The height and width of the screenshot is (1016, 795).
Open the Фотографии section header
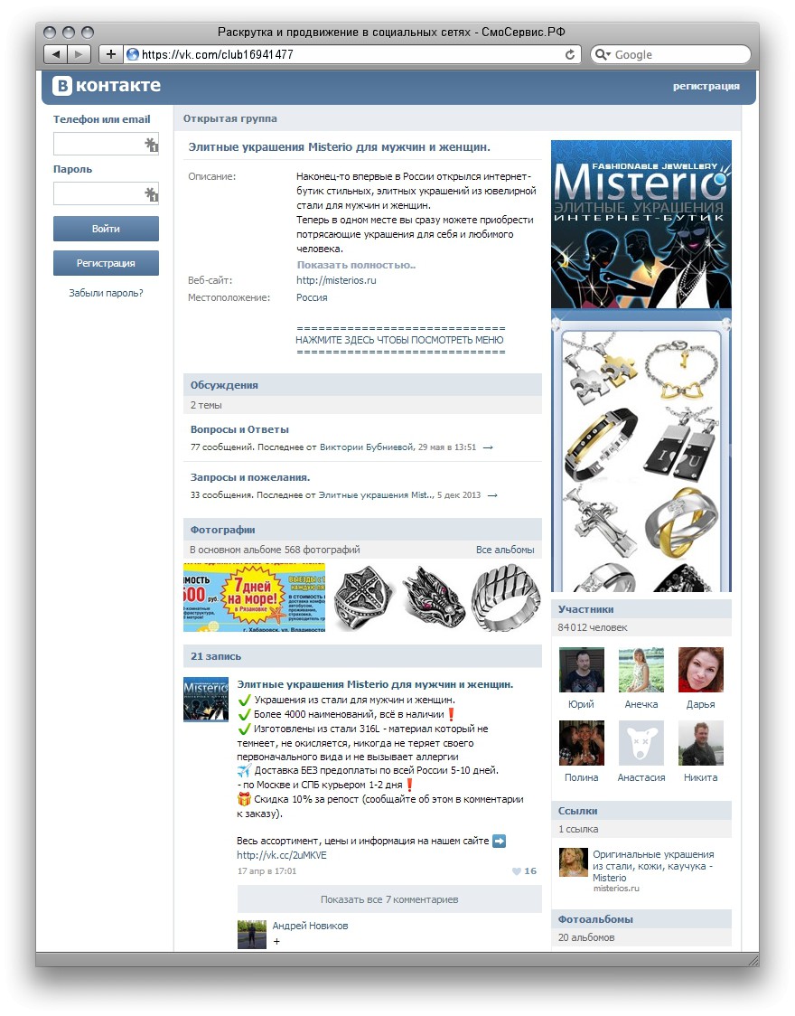362,530
